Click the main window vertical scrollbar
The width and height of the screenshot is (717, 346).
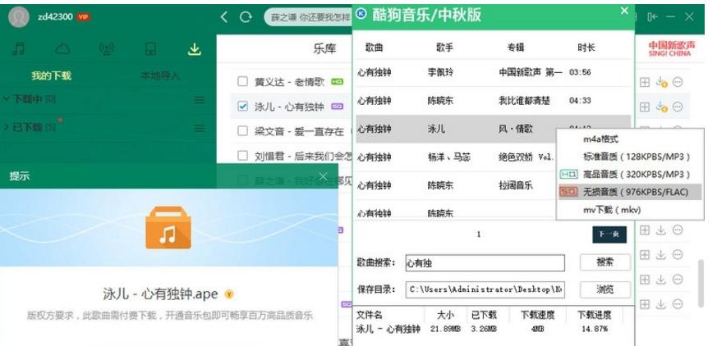coord(701,283)
